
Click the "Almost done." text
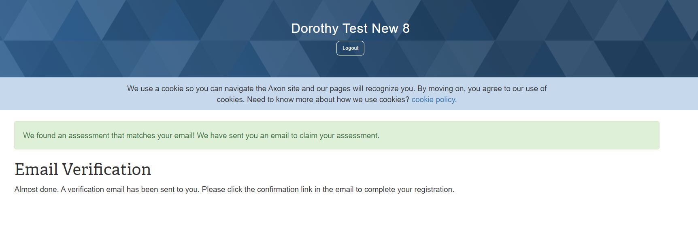(x=36, y=190)
